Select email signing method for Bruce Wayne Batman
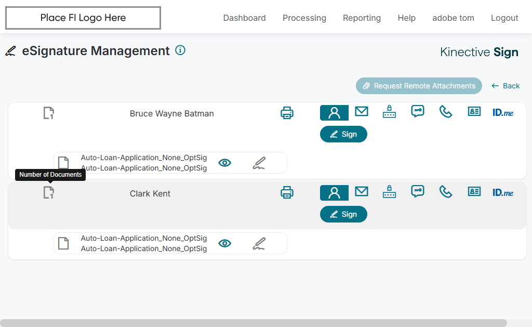The image size is (532, 327). (362, 112)
